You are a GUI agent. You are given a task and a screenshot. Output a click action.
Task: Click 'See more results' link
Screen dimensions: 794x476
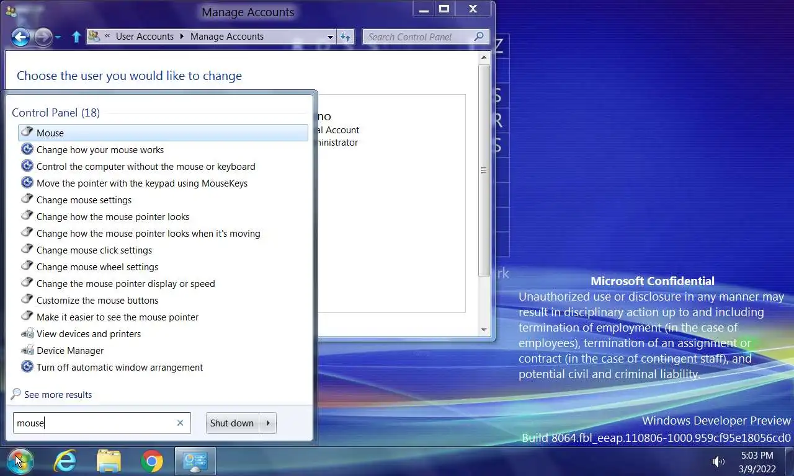point(58,394)
